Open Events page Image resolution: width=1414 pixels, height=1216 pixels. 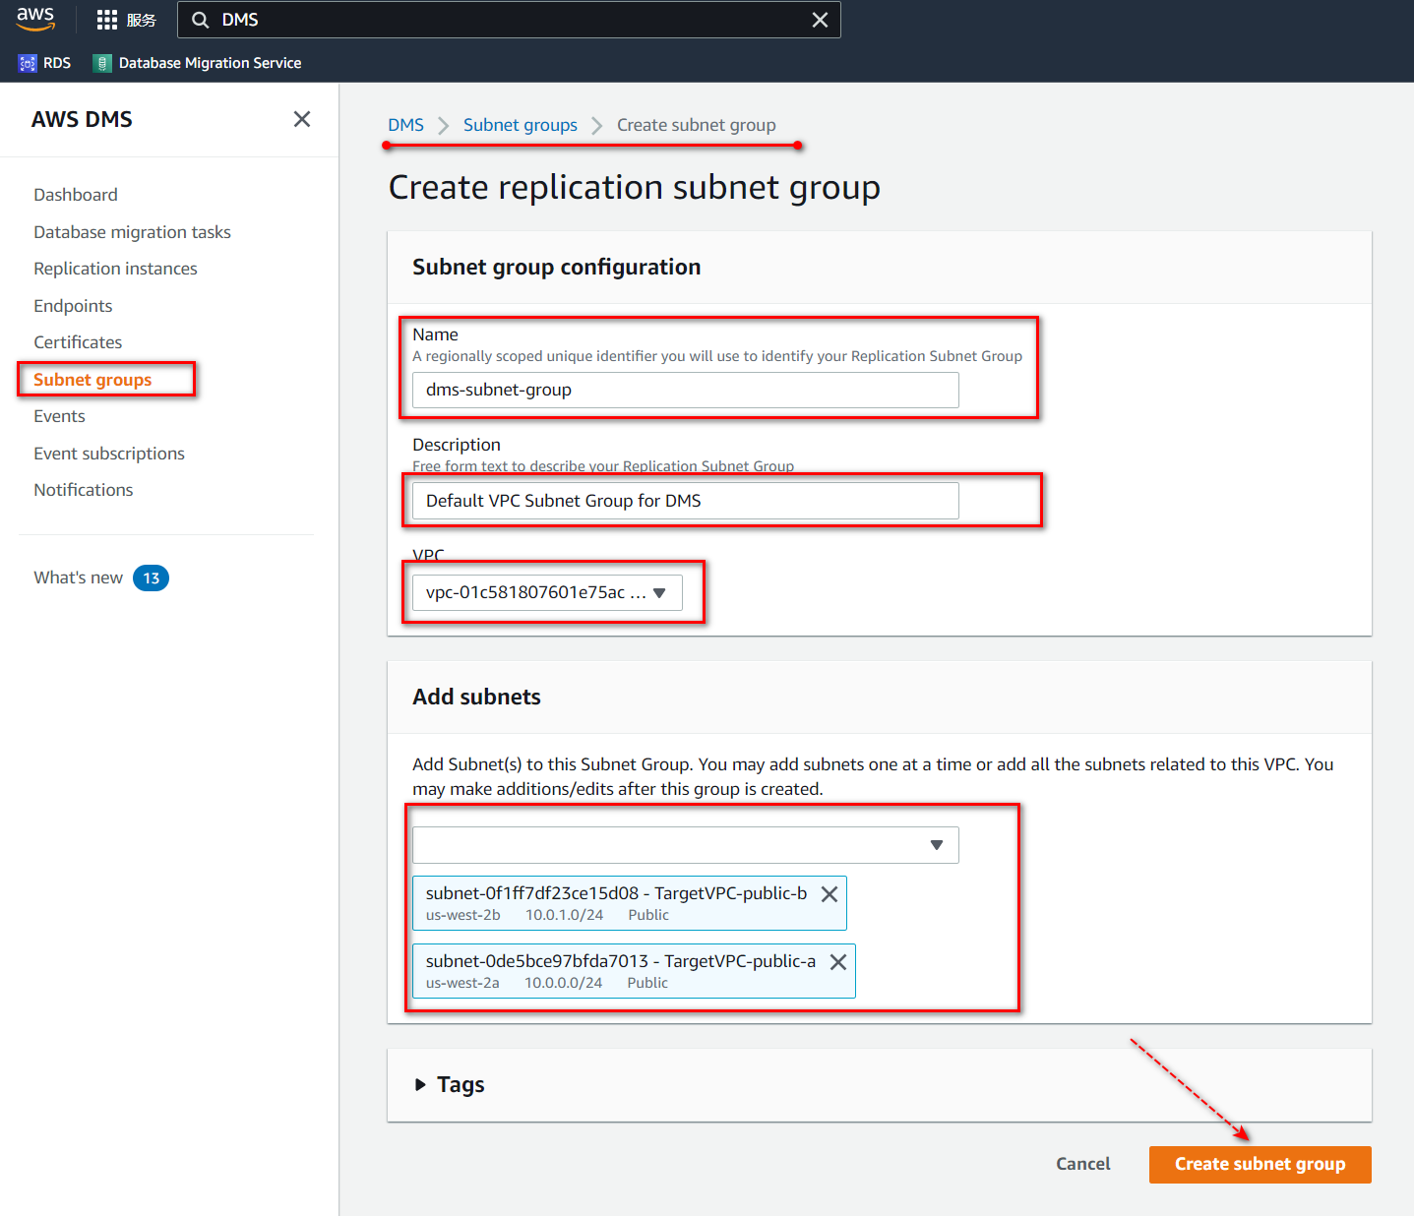59,416
